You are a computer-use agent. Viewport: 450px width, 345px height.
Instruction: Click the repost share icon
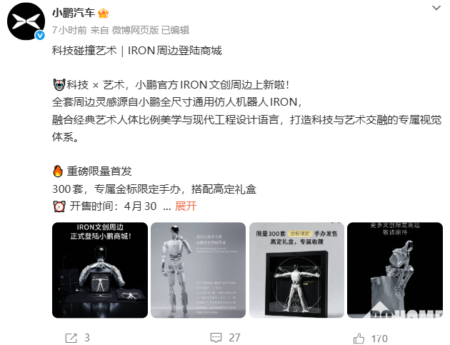click(71, 338)
